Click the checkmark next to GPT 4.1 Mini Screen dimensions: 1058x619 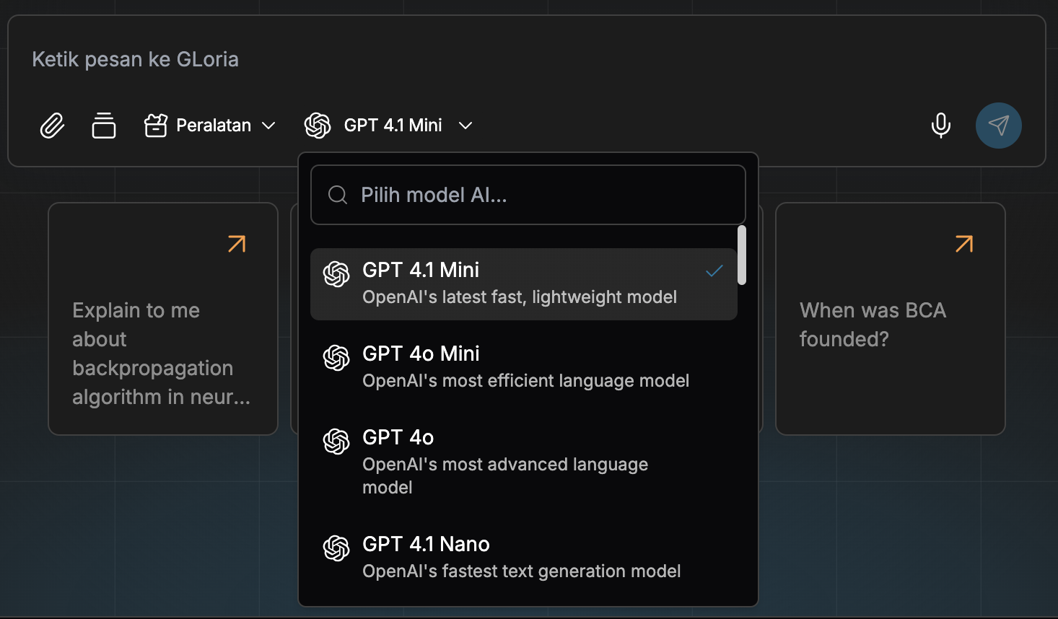714,271
